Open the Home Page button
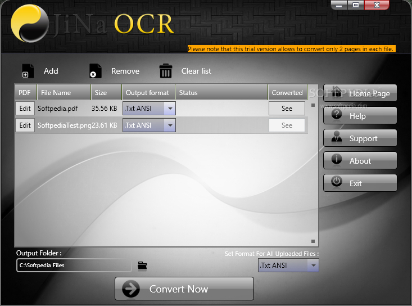This screenshot has height=306, width=412. 360,93
